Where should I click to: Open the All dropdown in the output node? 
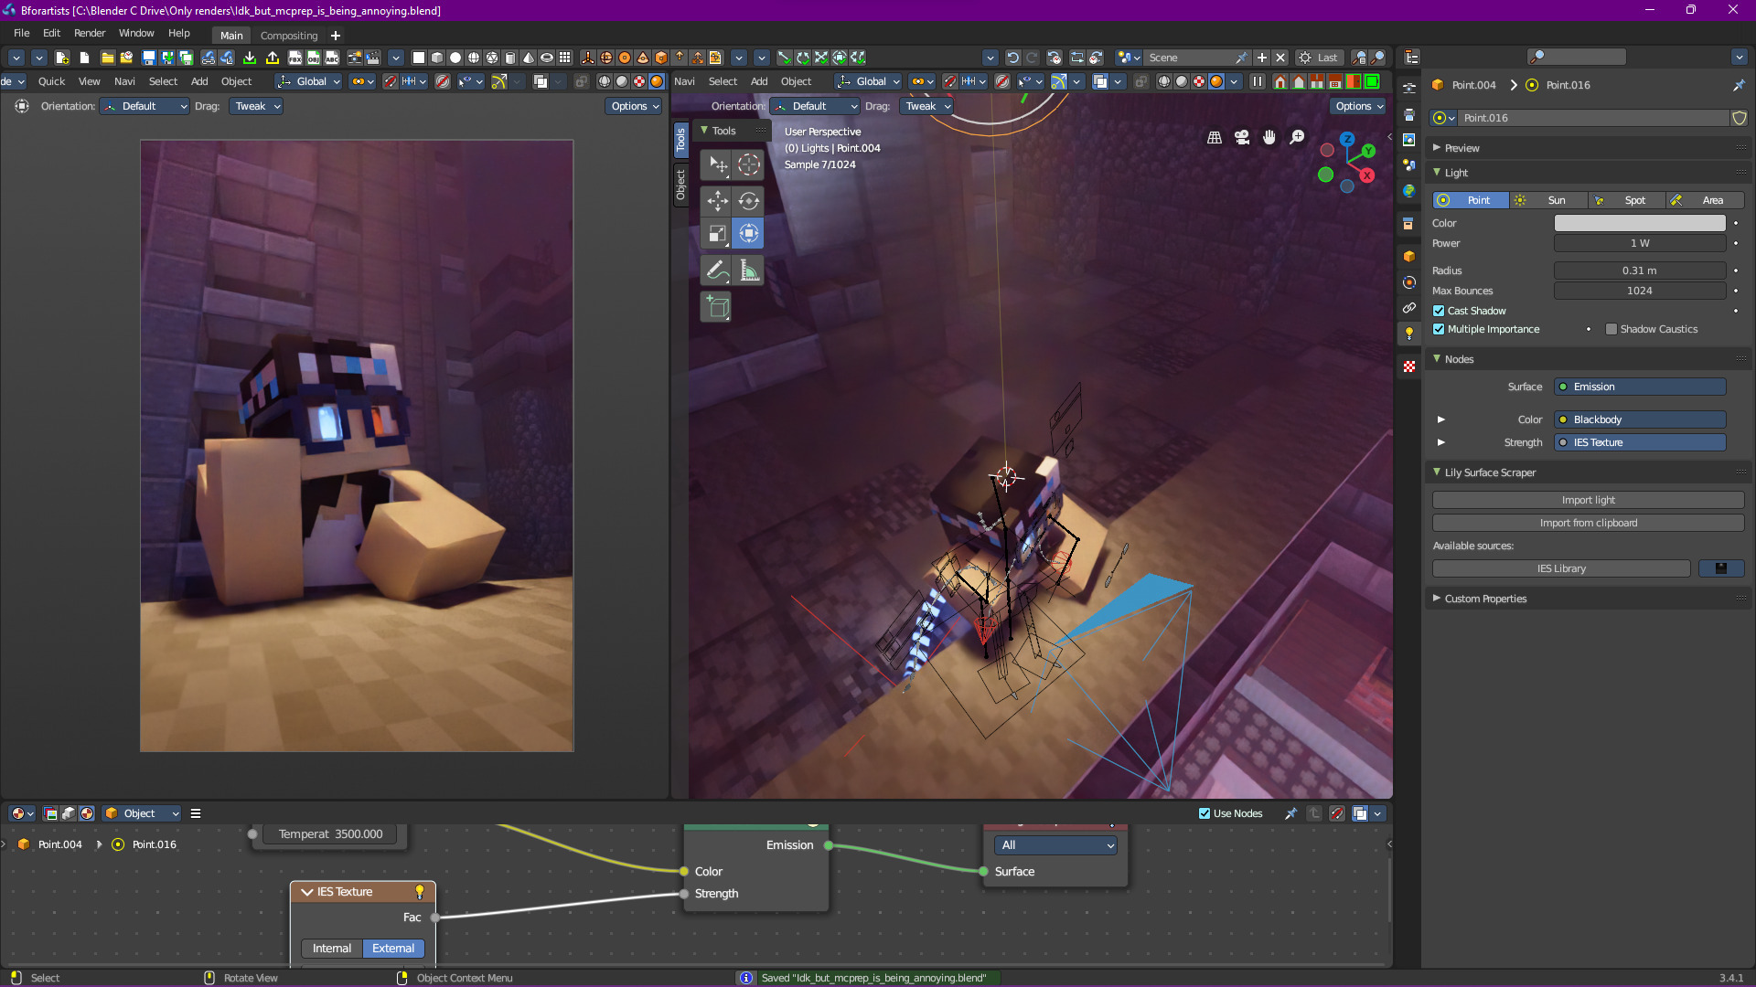(1057, 845)
